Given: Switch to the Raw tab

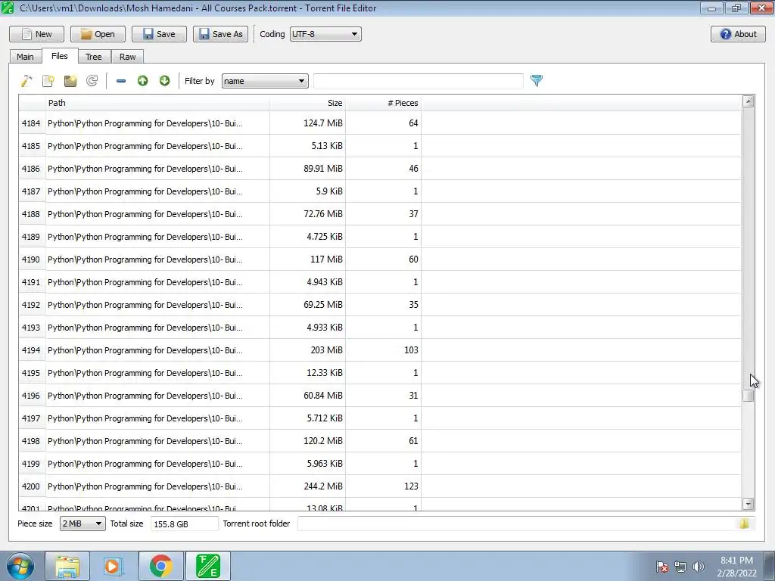Looking at the screenshot, I should pos(127,57).
